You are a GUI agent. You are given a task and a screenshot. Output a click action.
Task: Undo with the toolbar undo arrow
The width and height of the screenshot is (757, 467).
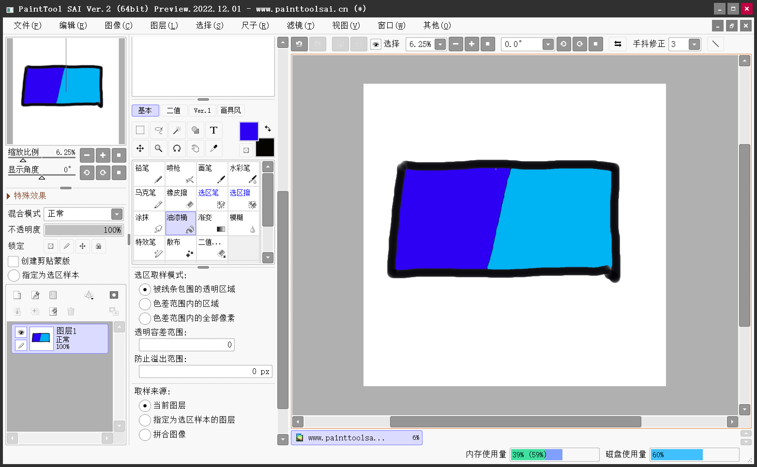[299, 44]
